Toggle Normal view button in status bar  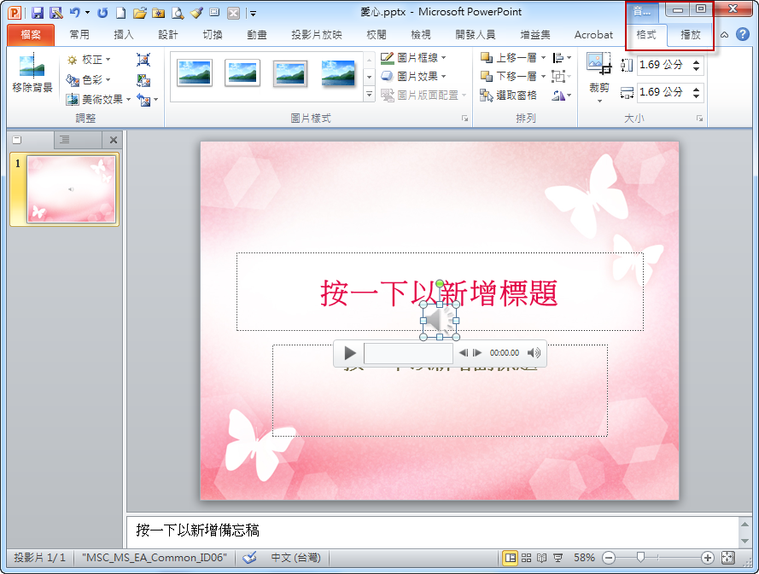pos(511,558)
